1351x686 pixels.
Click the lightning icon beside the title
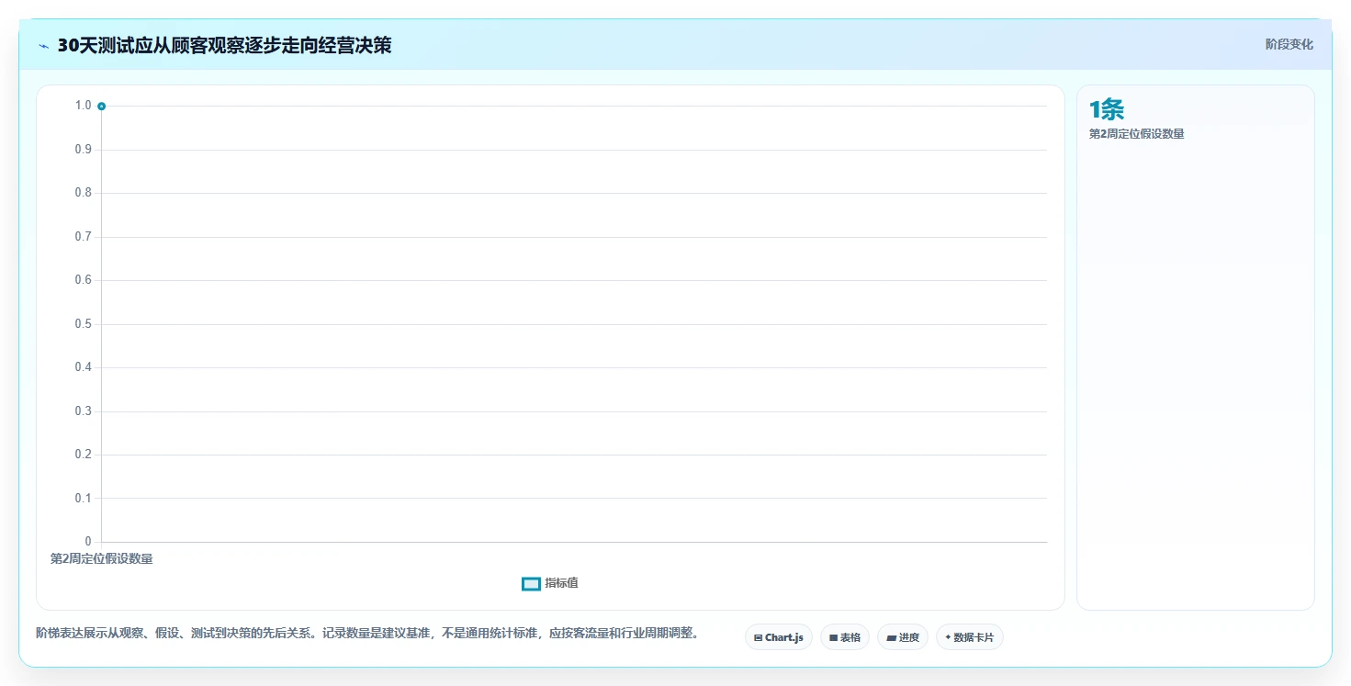tap(44, 46)
